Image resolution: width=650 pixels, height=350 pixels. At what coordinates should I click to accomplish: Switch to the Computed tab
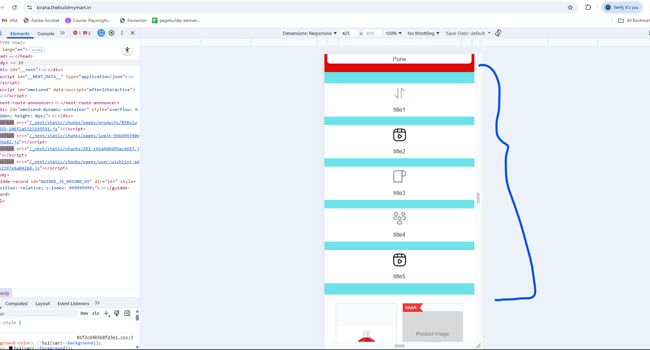16,303
